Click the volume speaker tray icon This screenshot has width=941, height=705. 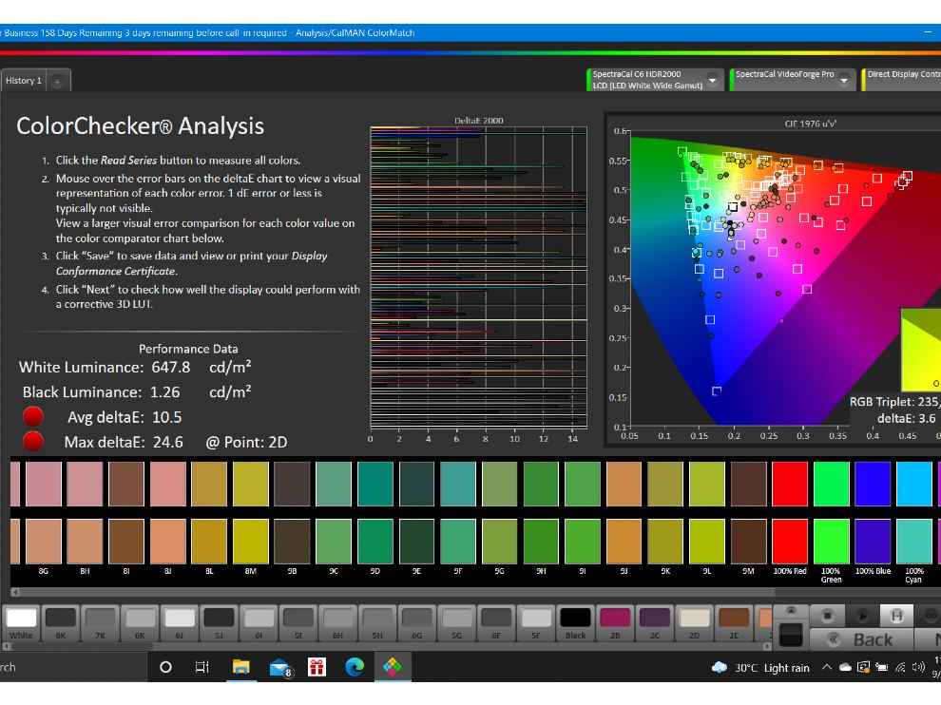point(918,667)
